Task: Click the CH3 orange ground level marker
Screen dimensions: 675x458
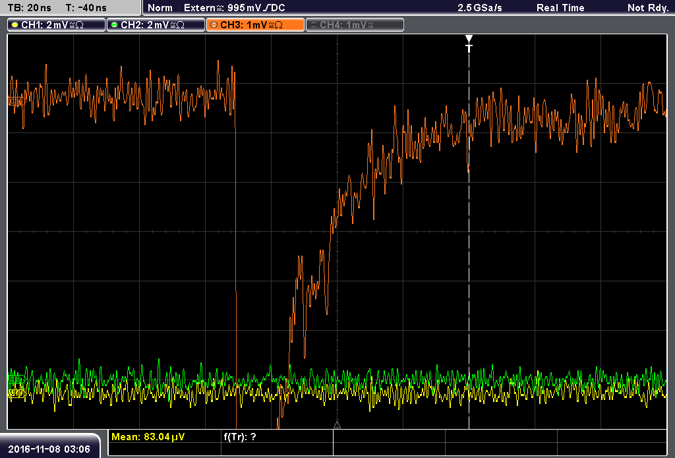Action: (x=16, y=101)
